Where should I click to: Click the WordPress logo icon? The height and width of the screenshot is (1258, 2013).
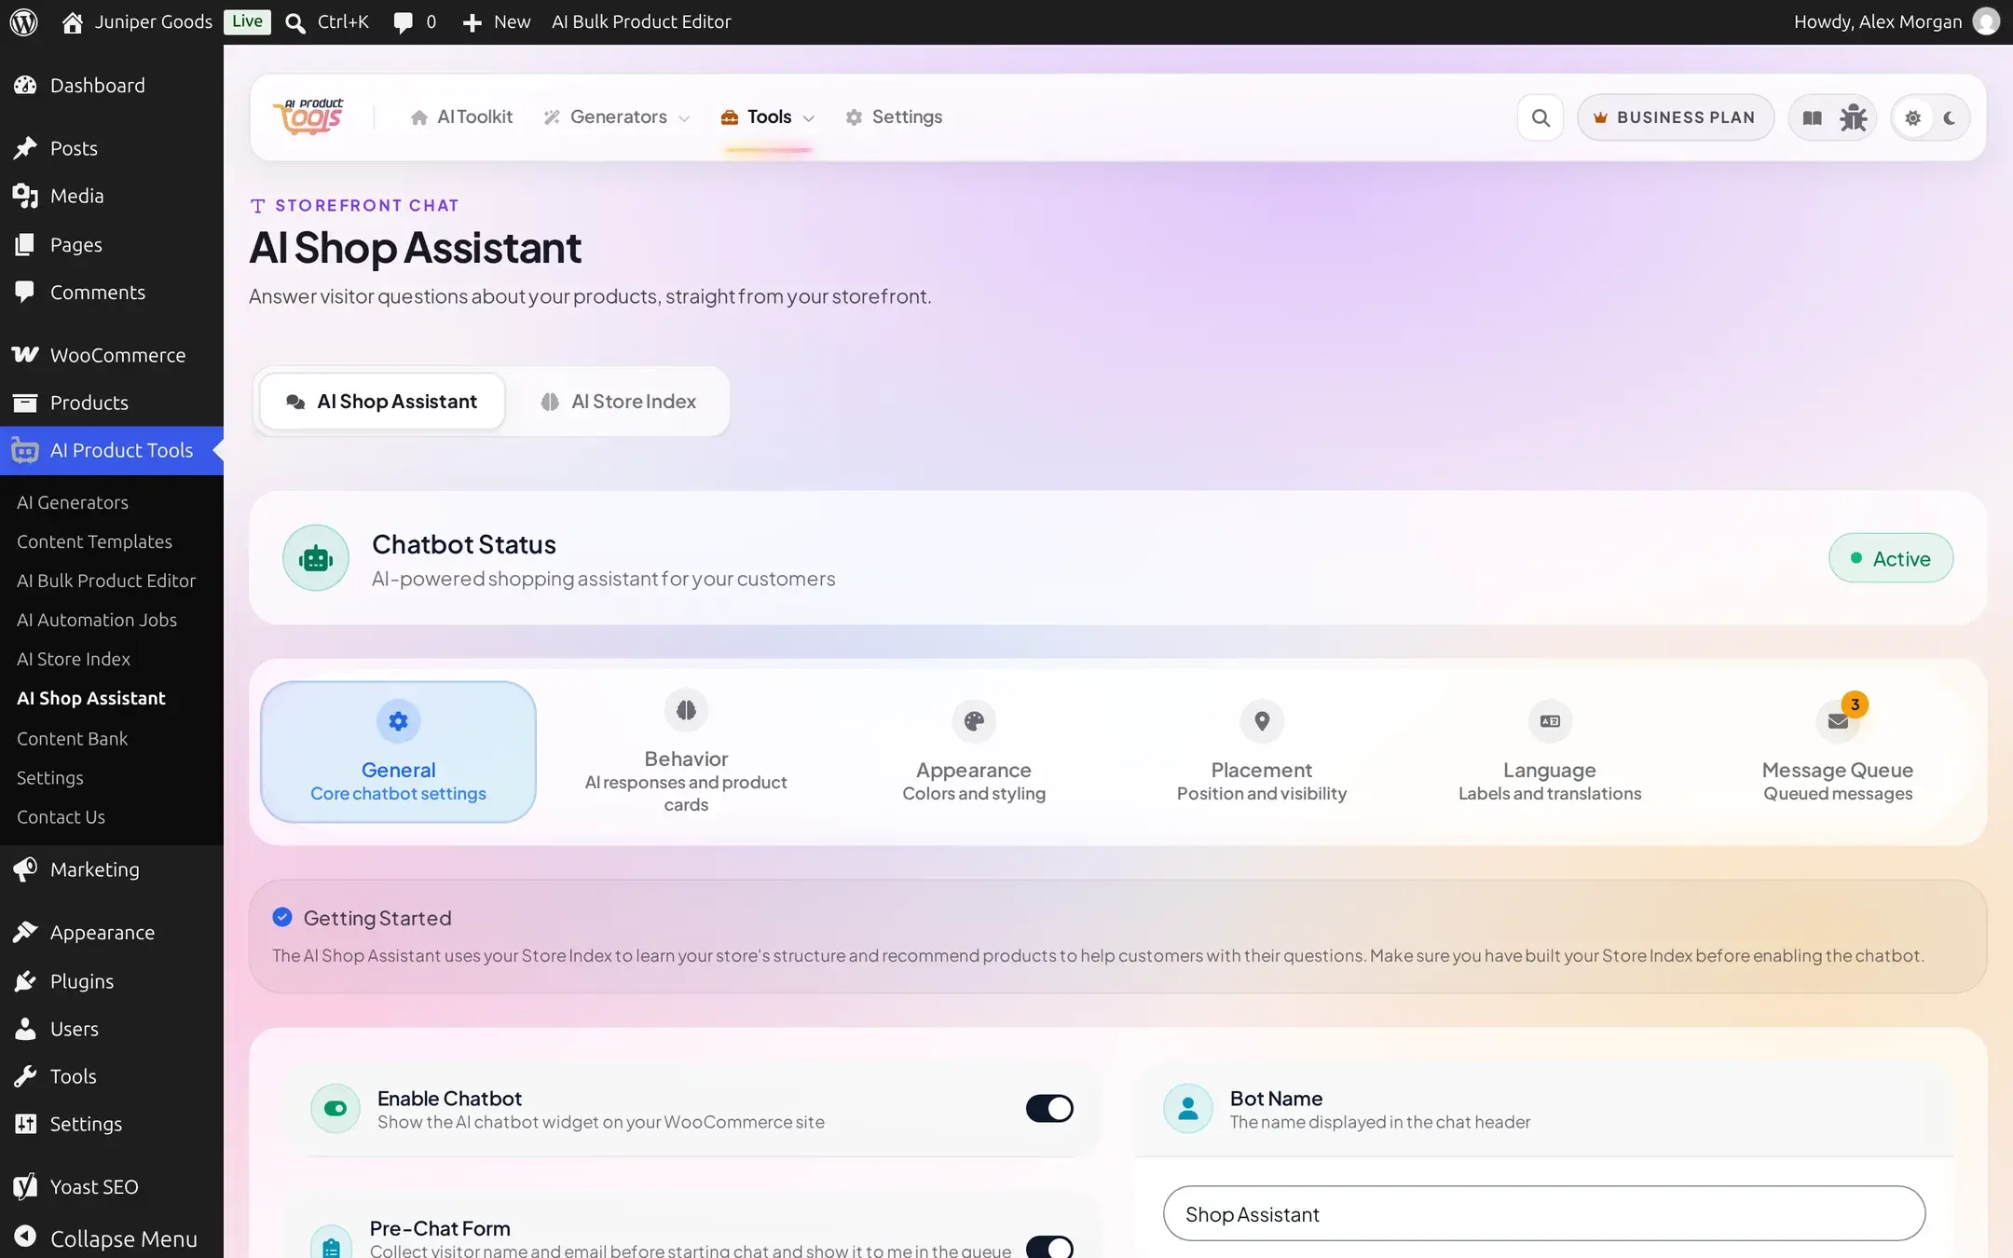pyautogui.click(x=24, y=21)
